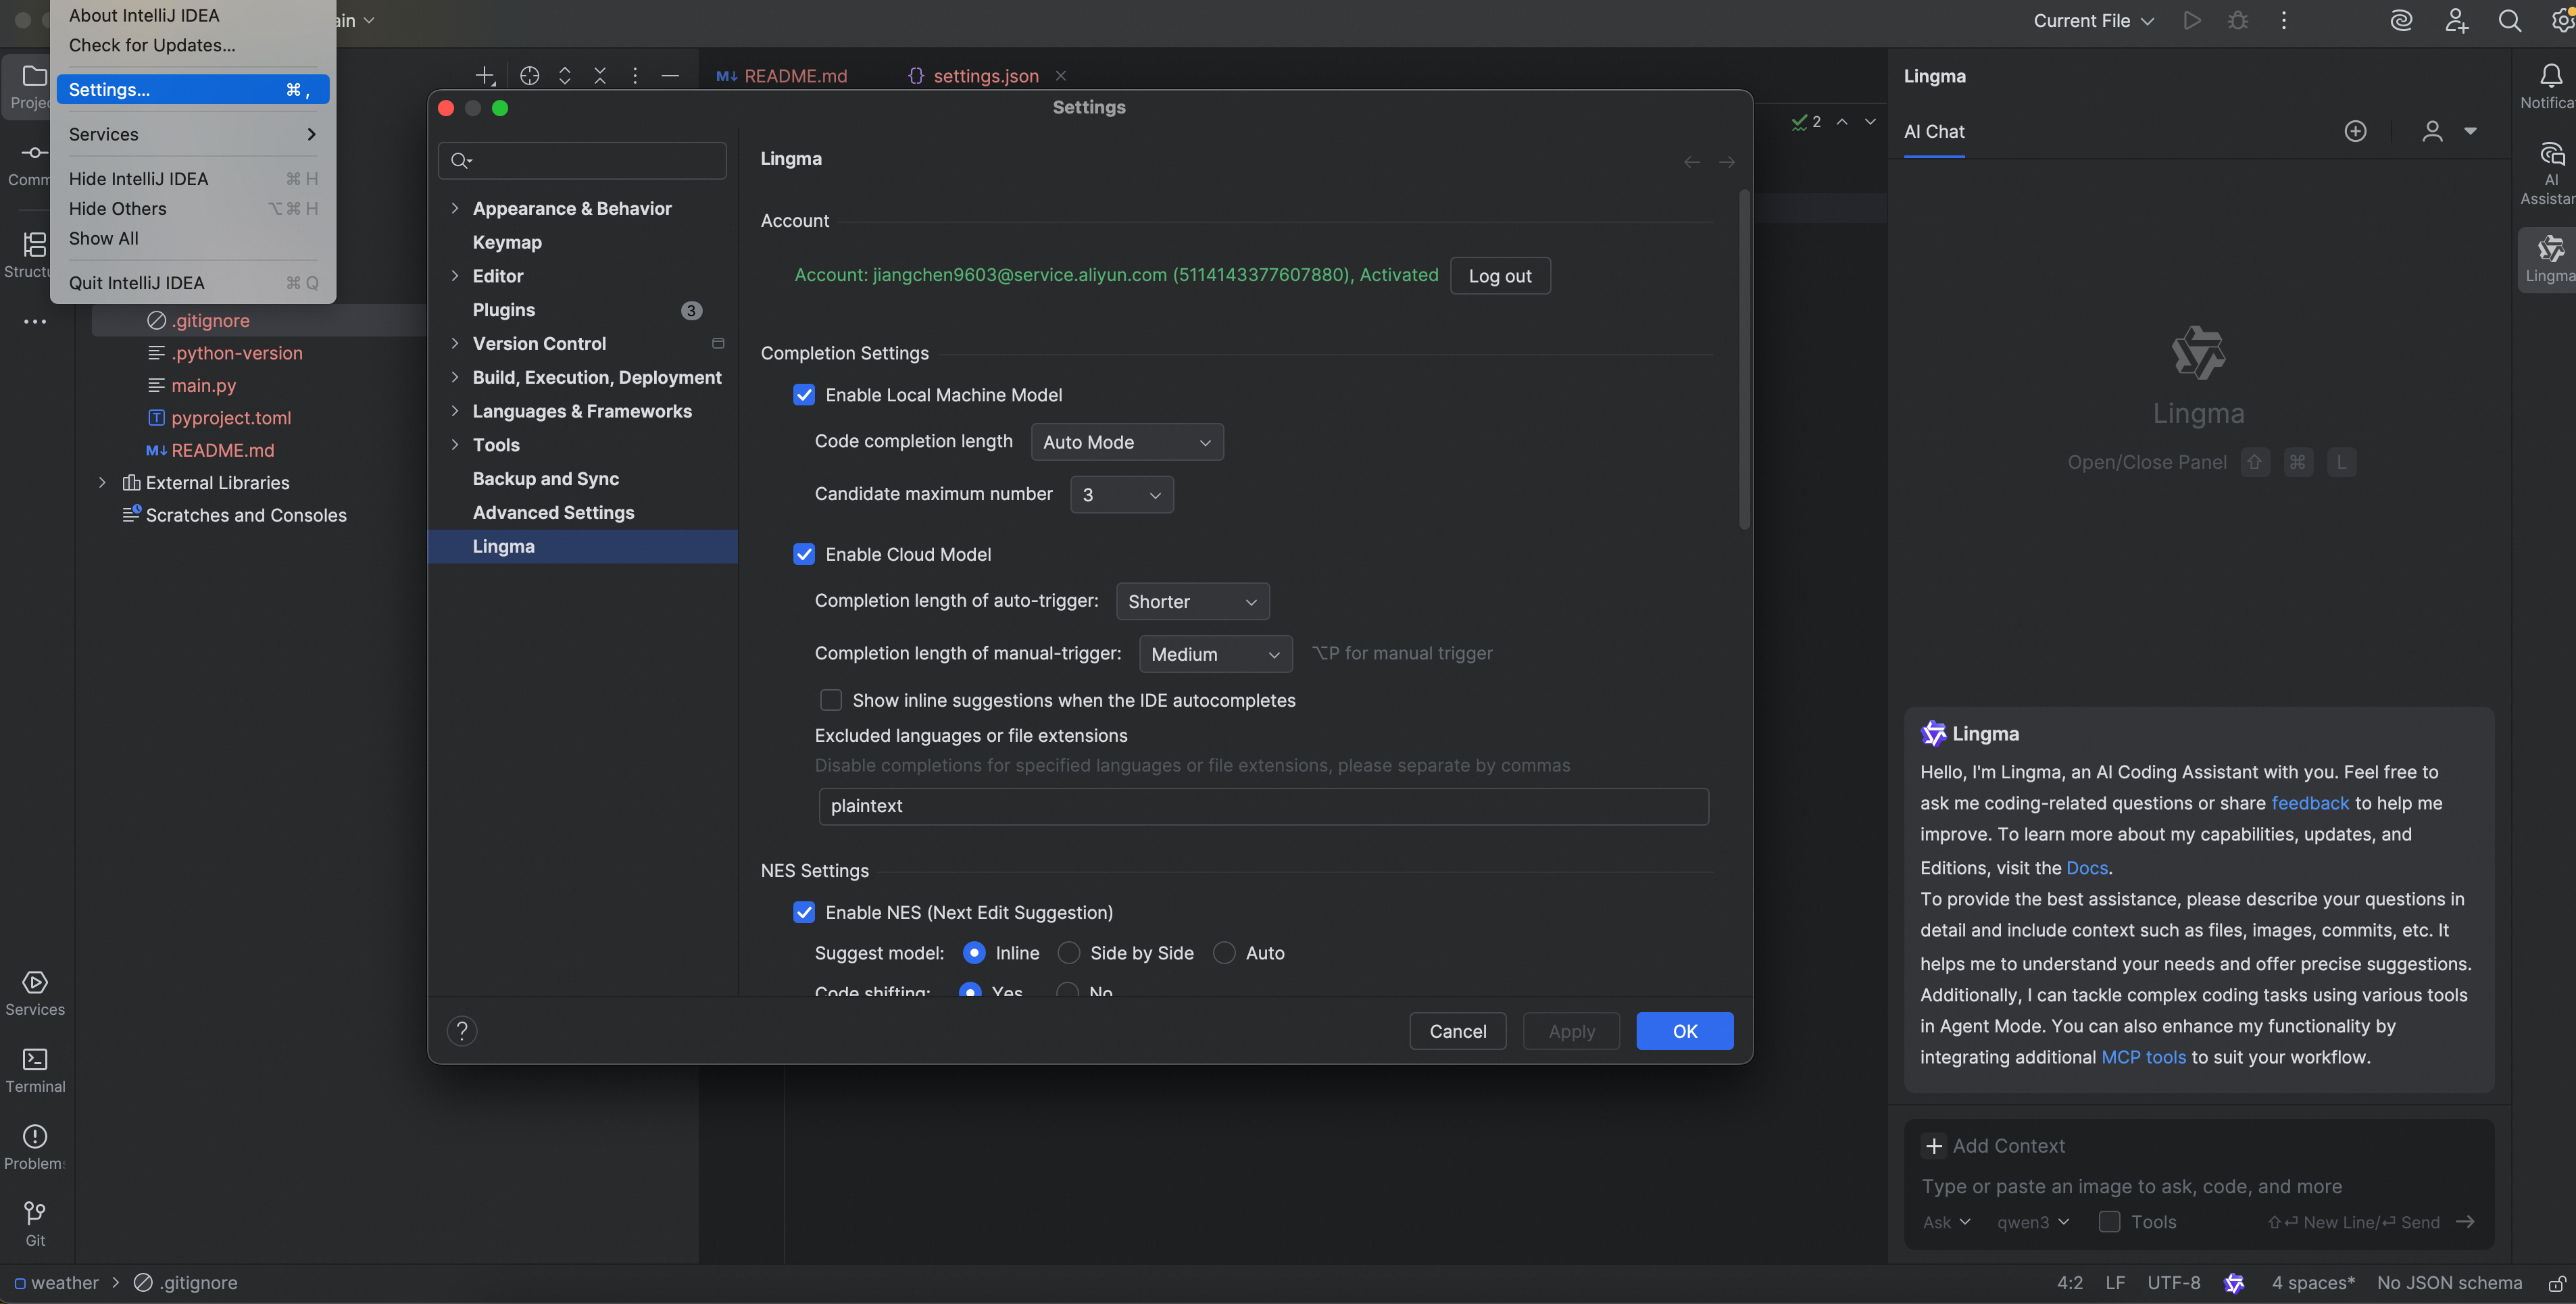Image resolution: width=2576 pixels, height=1304 pixels.
Task: Open the Services submenu
Action: tap(192, 134)
